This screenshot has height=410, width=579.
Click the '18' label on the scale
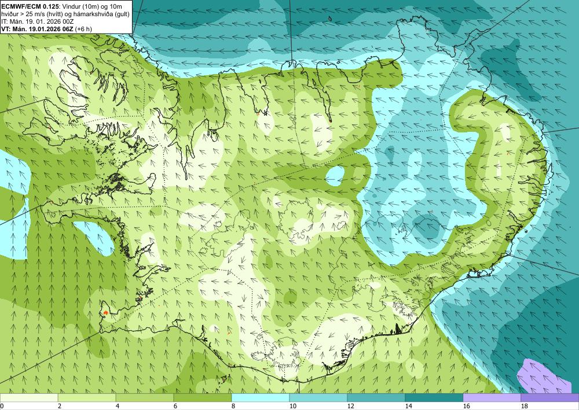point(525,407)
